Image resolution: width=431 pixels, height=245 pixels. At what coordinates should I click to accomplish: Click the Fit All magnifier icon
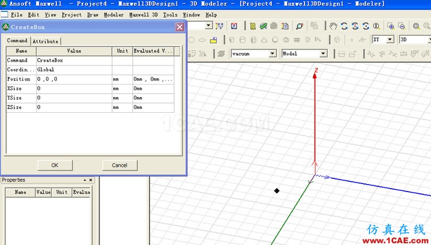tap(416, 26)
